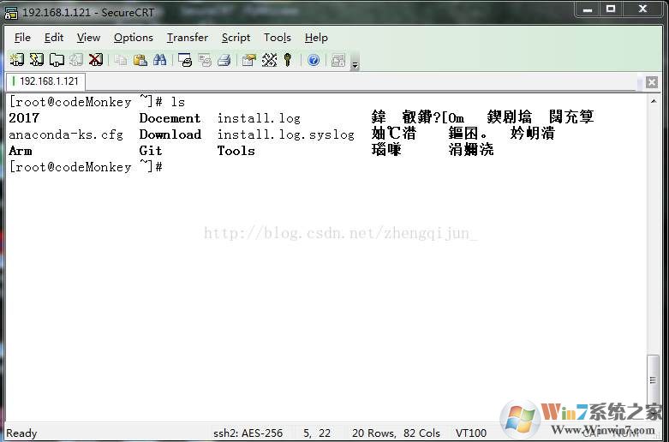Click 'ssh2: AES-256' status bar entry
Image resolution: width=669 pixels, height=442 pixels.
click(x=248, y=433)
